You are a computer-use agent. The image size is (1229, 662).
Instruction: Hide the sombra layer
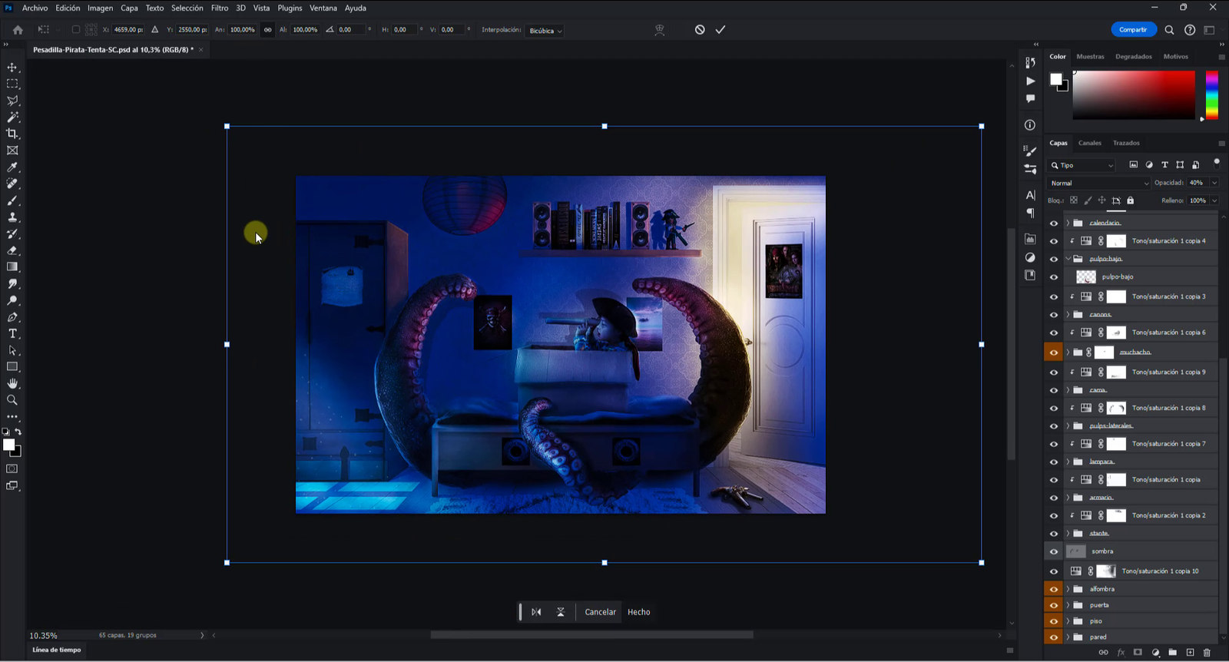(x=1054, y=551)
